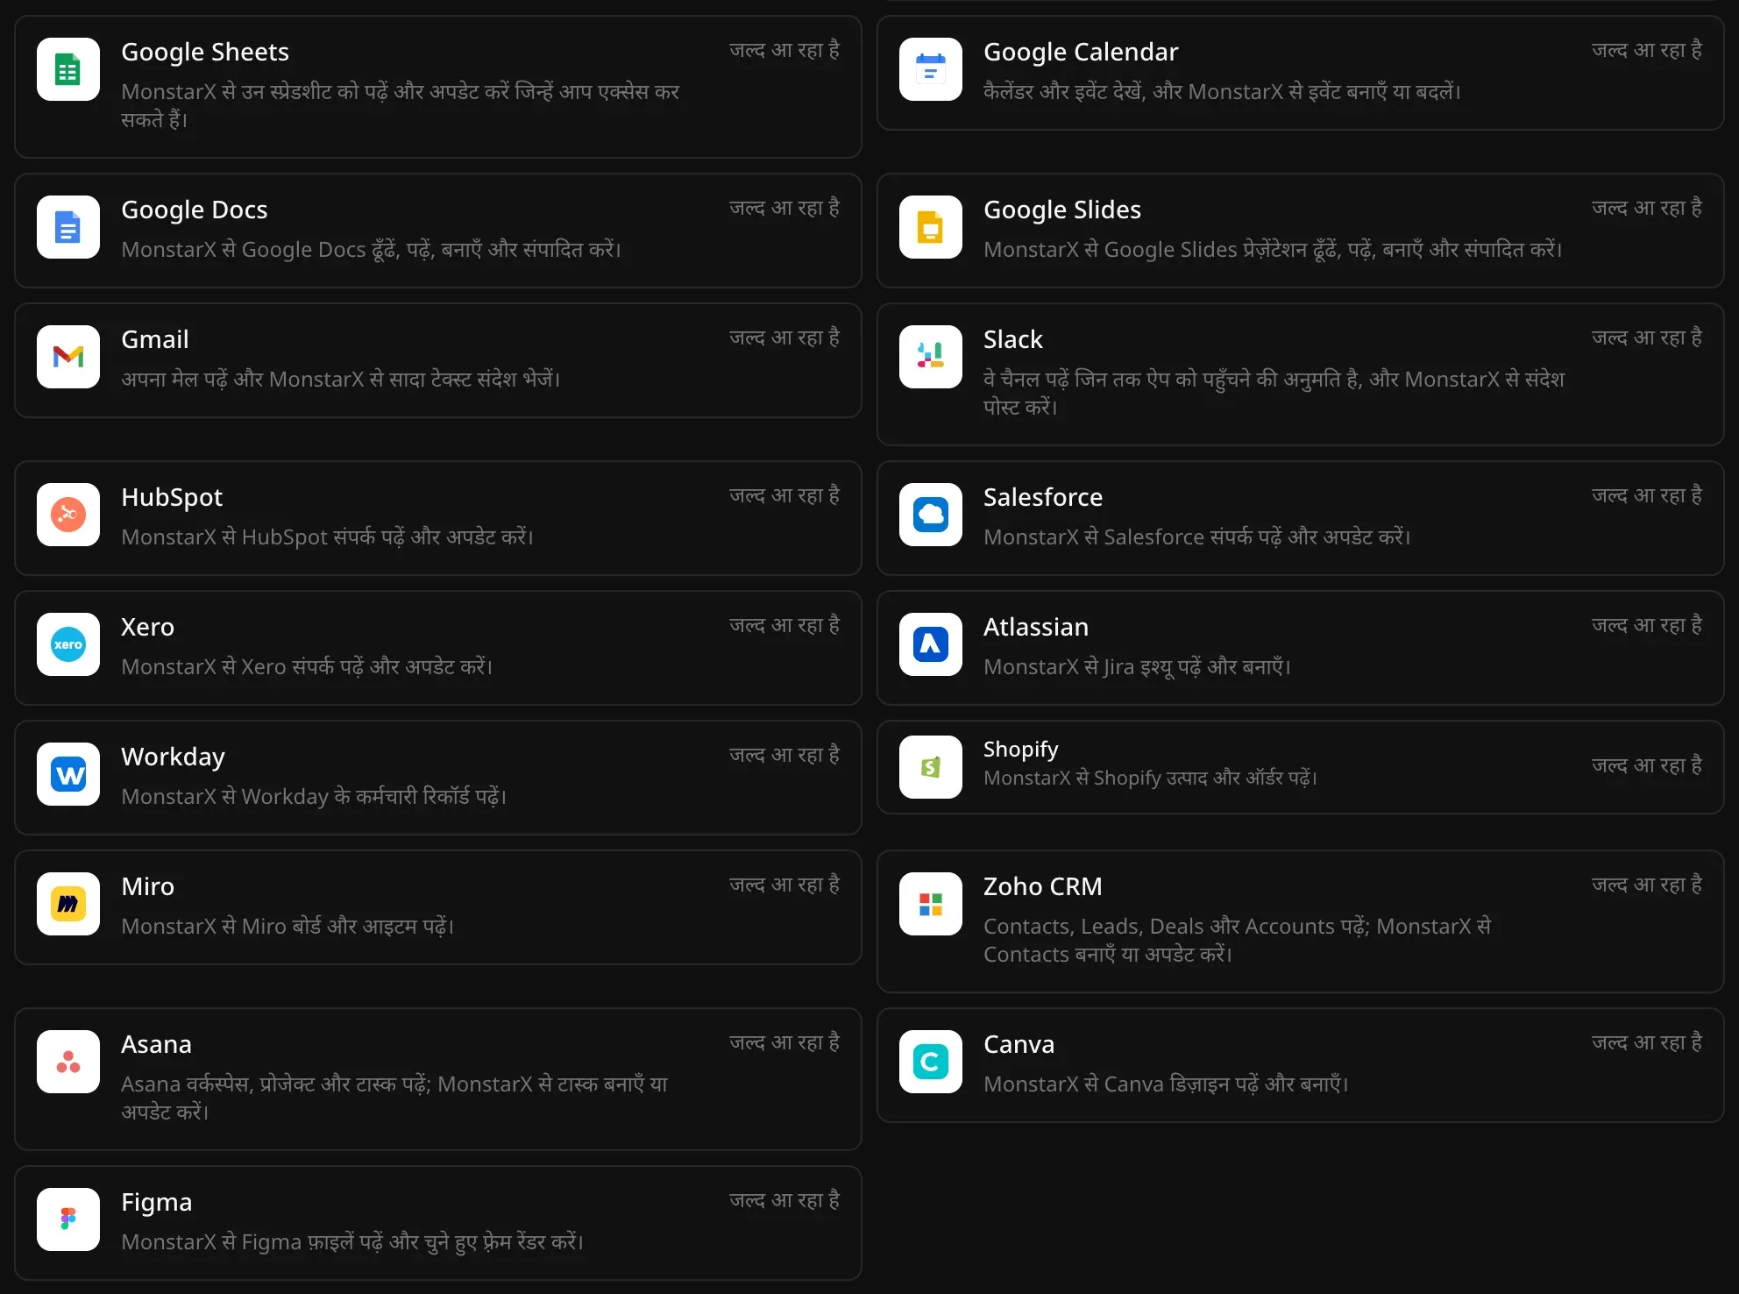Click Shopify products and orders description
1739x1294 pixels.
click(x=1150, y=779)
